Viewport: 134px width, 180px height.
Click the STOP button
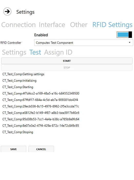click(x=67, y=67)
